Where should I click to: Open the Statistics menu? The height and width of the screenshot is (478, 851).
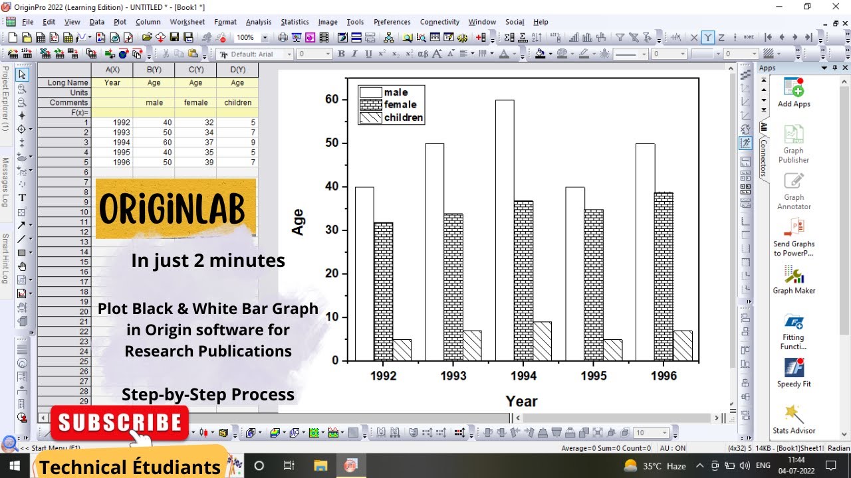coord(295,22)
